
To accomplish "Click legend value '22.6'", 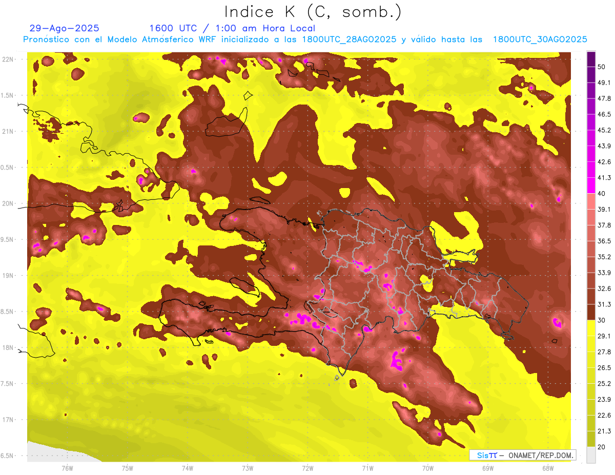I will pos(604,416).
